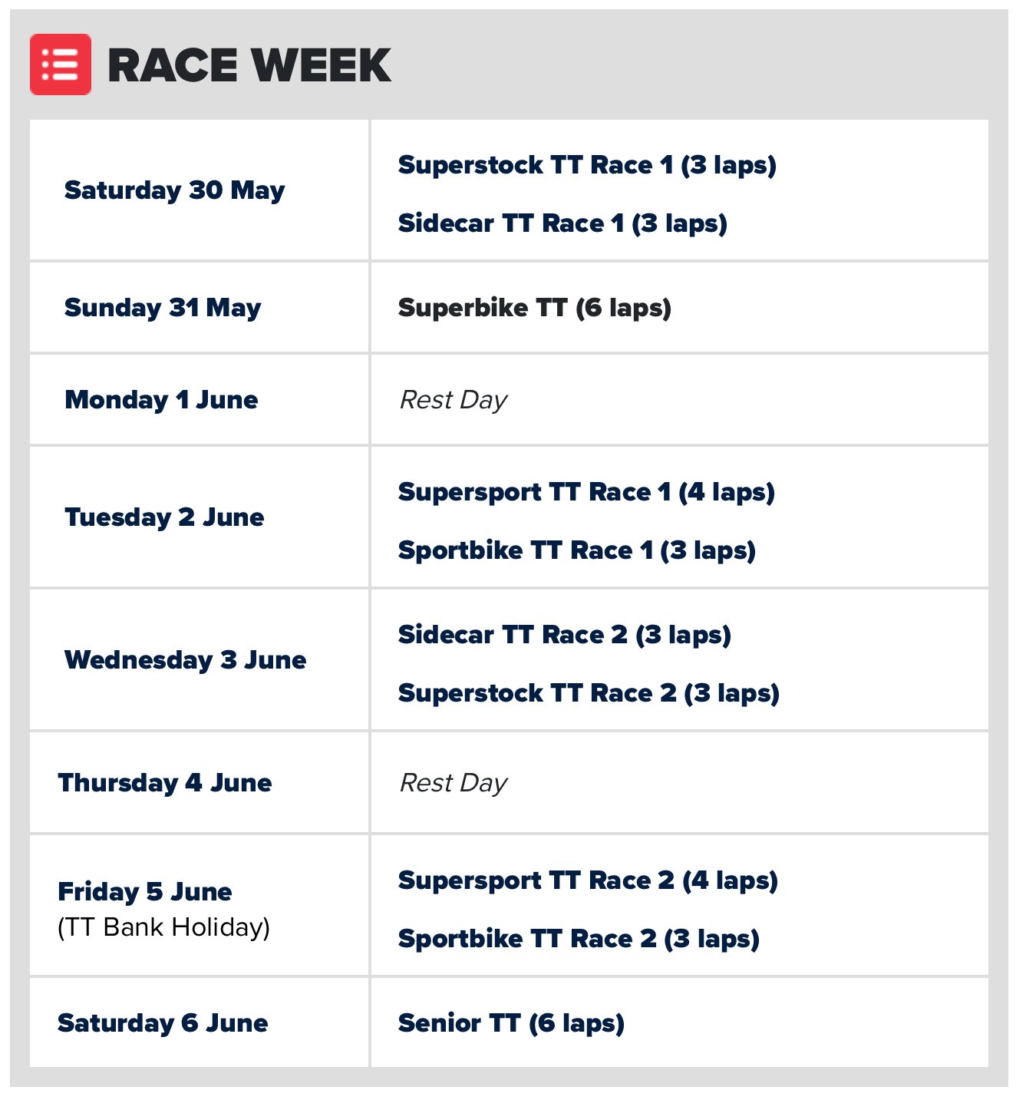Select the Monday 1 June date cell
The width and height of the screenshot is (1016, 1100).
(200, 400)
